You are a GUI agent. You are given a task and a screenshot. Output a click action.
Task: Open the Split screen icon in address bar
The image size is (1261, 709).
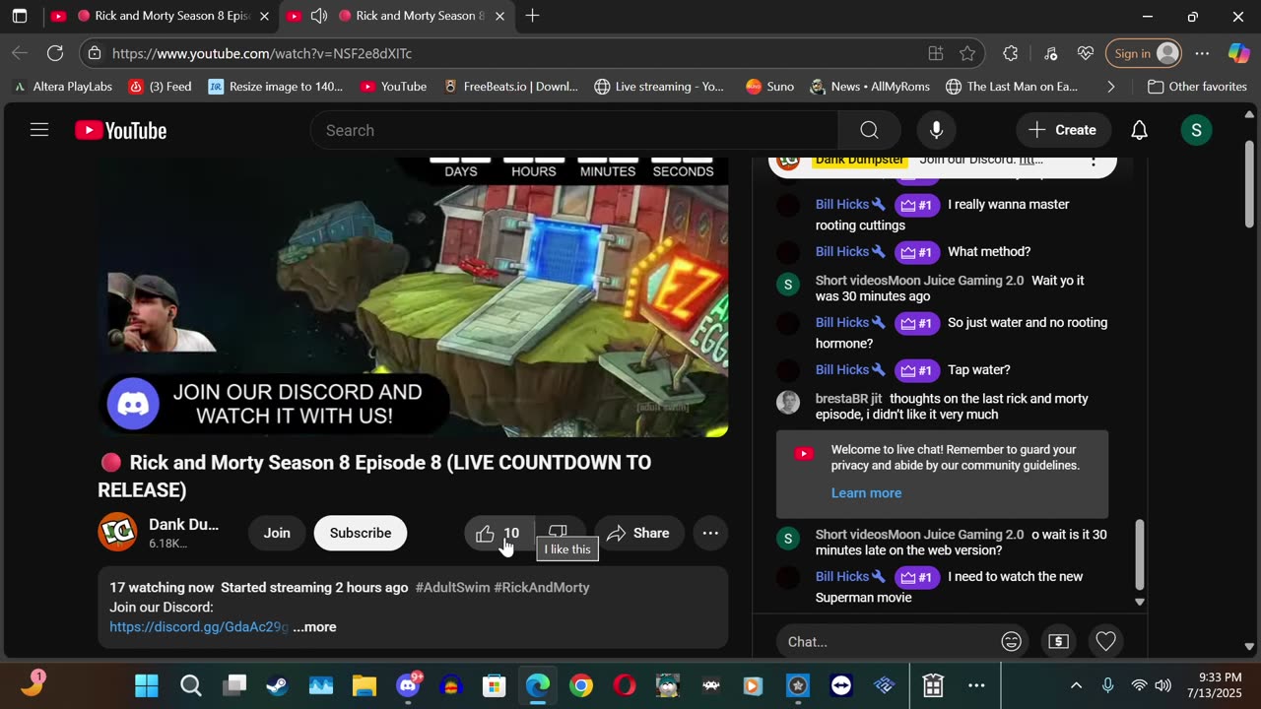click(x=935, y=53)
